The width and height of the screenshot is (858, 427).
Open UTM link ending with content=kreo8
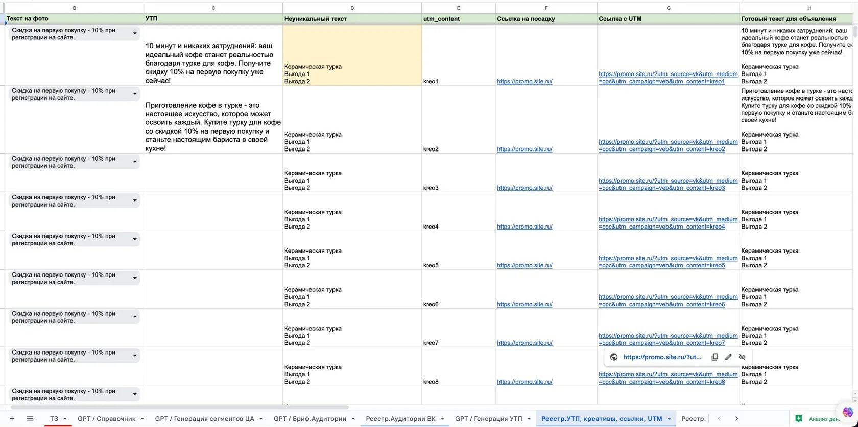[668, 378]
